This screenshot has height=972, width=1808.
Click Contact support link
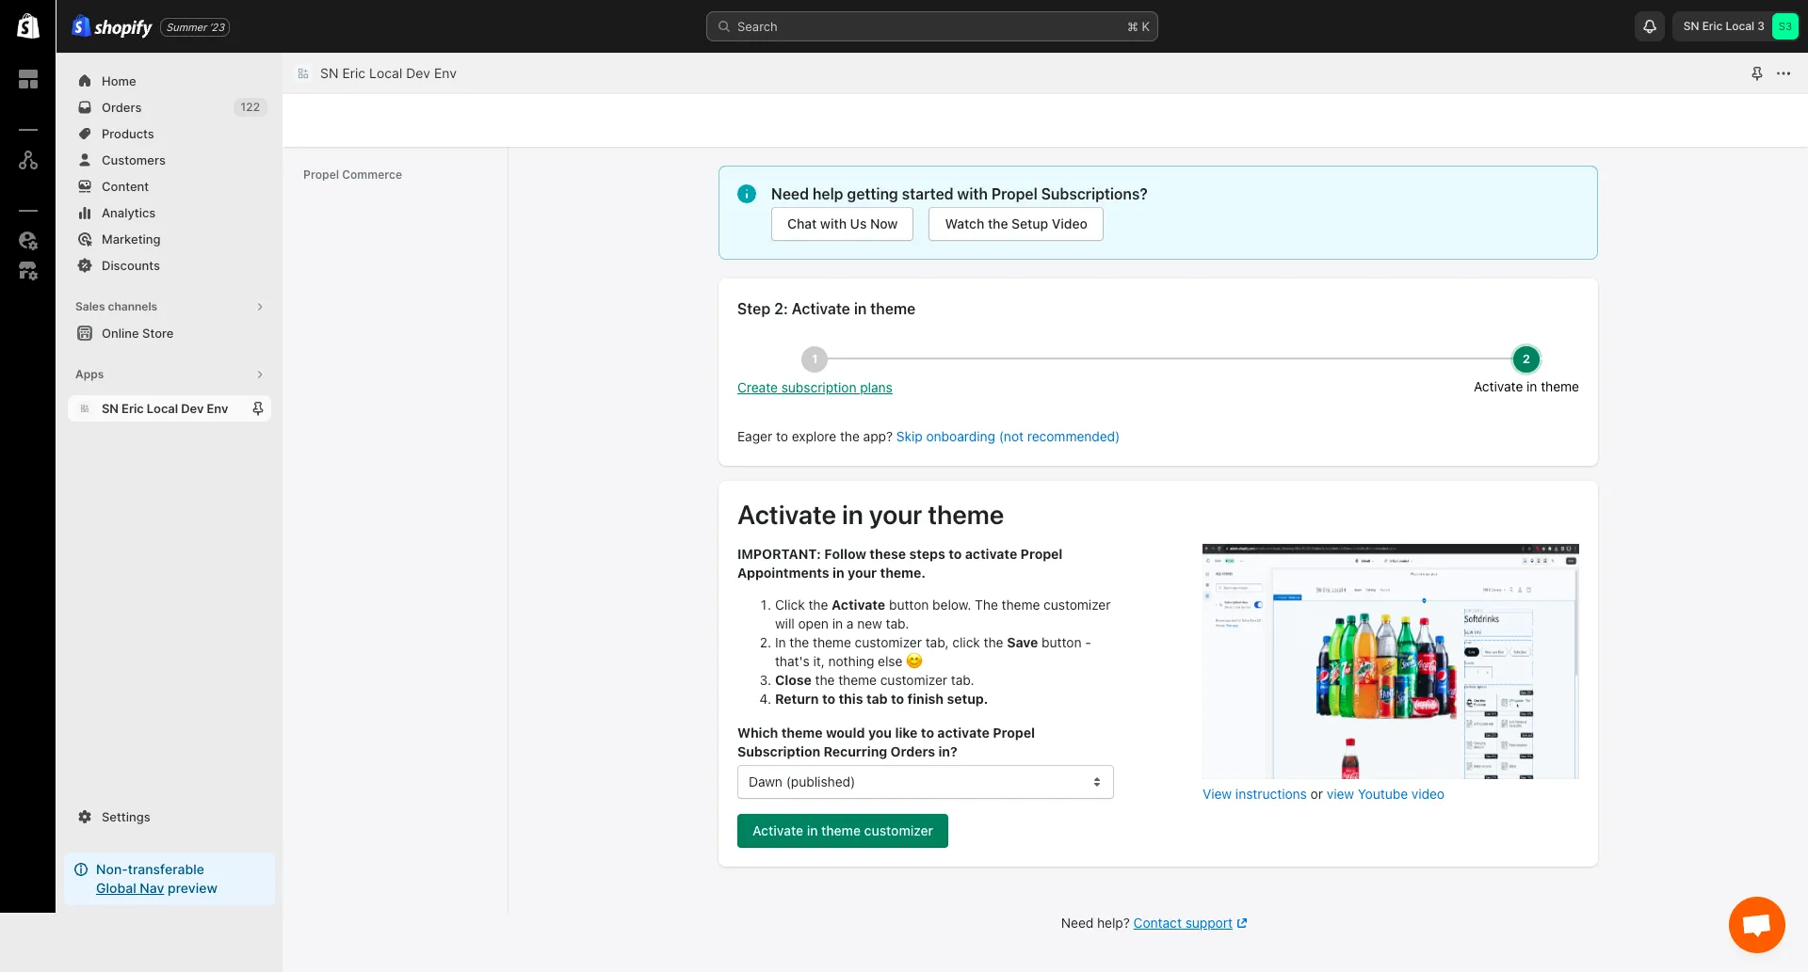1190,923
